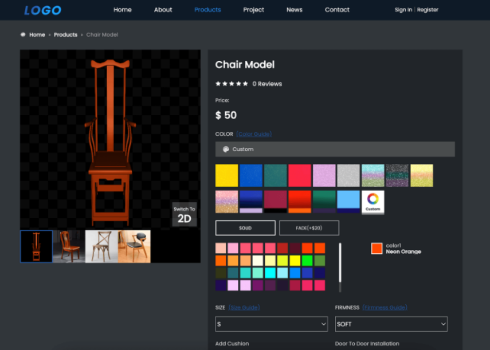
Task: Expand the Custom color selector bar
Action: coord(335,149)
